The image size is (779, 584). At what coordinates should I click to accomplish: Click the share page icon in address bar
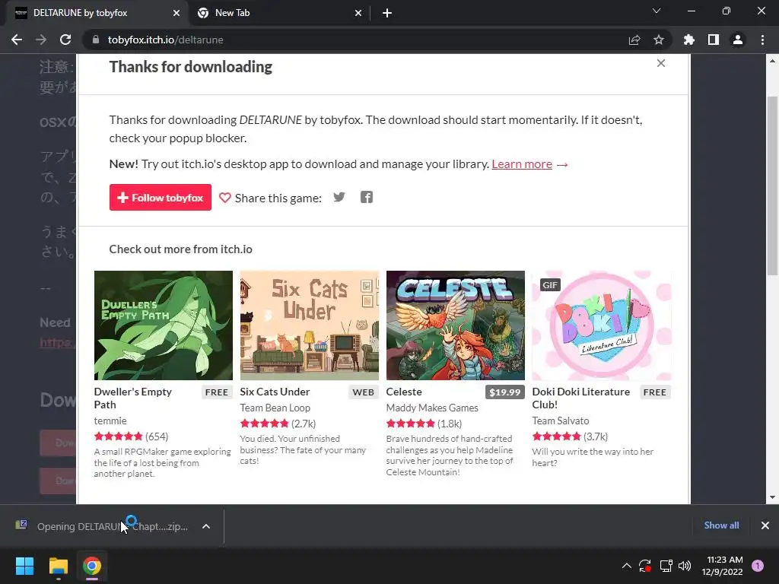pyautogui.click(x=634, y=40)
